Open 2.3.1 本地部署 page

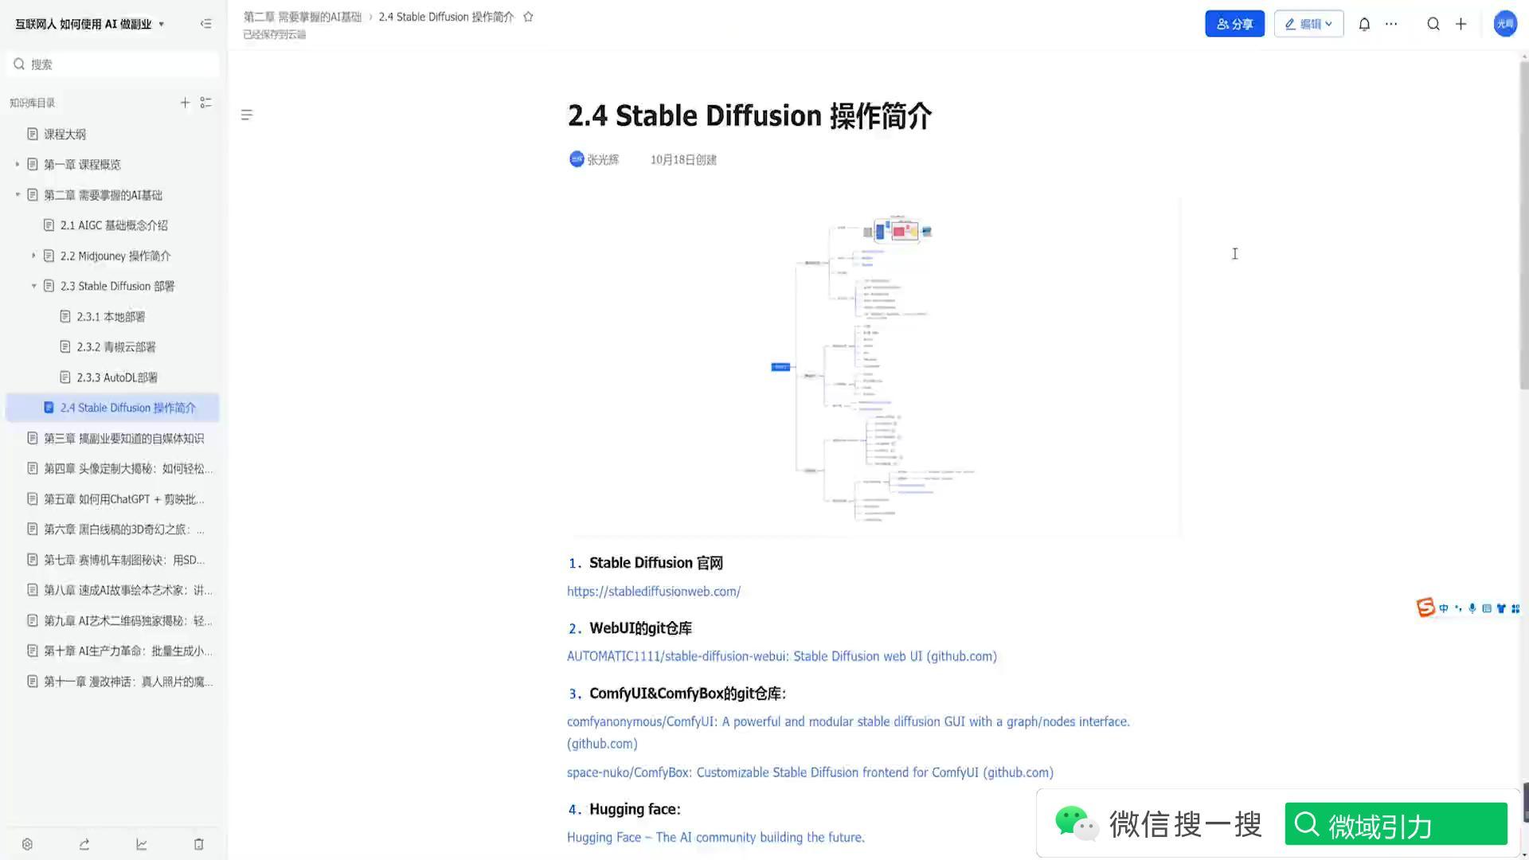pyautogui.click(x=112, y=316)
